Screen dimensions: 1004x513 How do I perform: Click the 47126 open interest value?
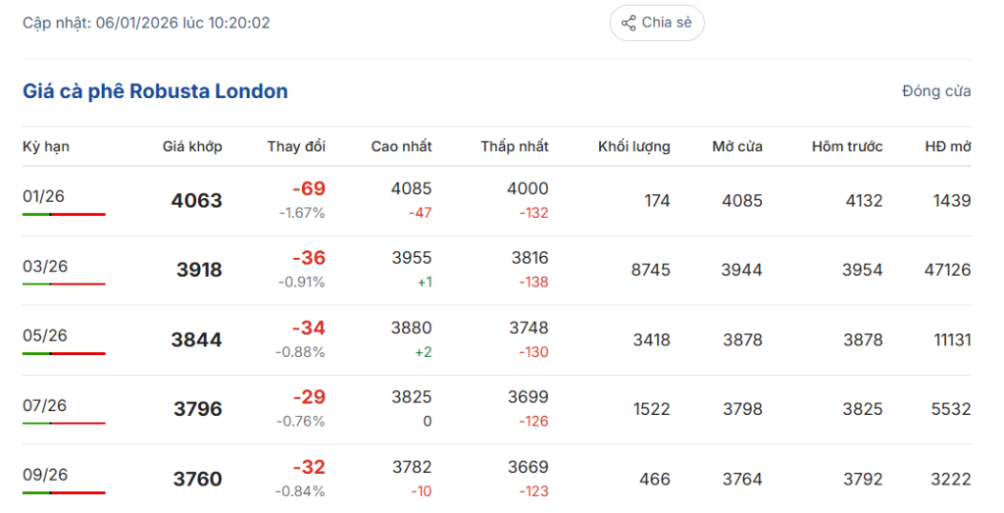(947, 270)
